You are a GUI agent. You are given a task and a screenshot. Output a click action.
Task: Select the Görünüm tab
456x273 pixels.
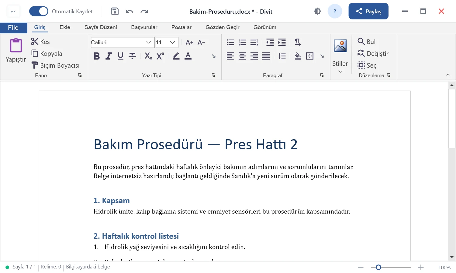[x=265, y=27]
